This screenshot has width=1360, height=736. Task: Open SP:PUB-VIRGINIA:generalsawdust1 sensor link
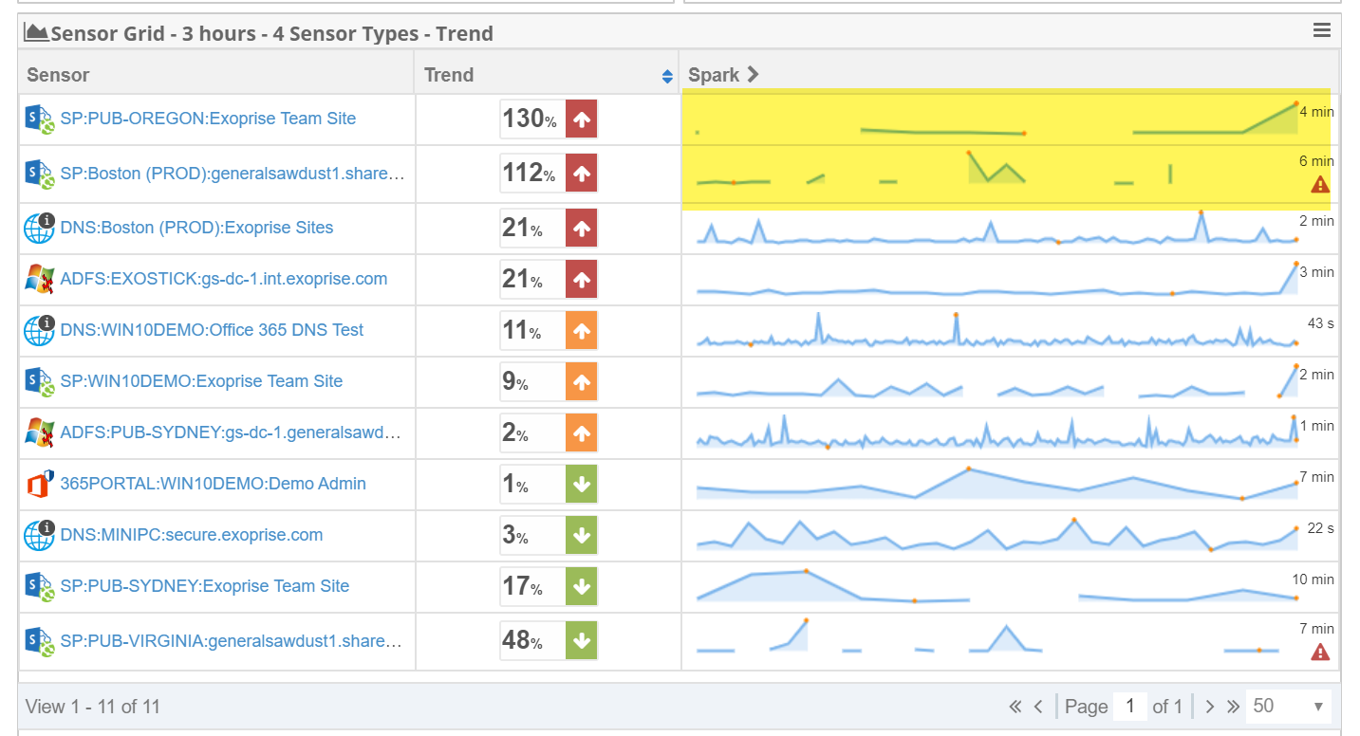(x=231, y=641)
